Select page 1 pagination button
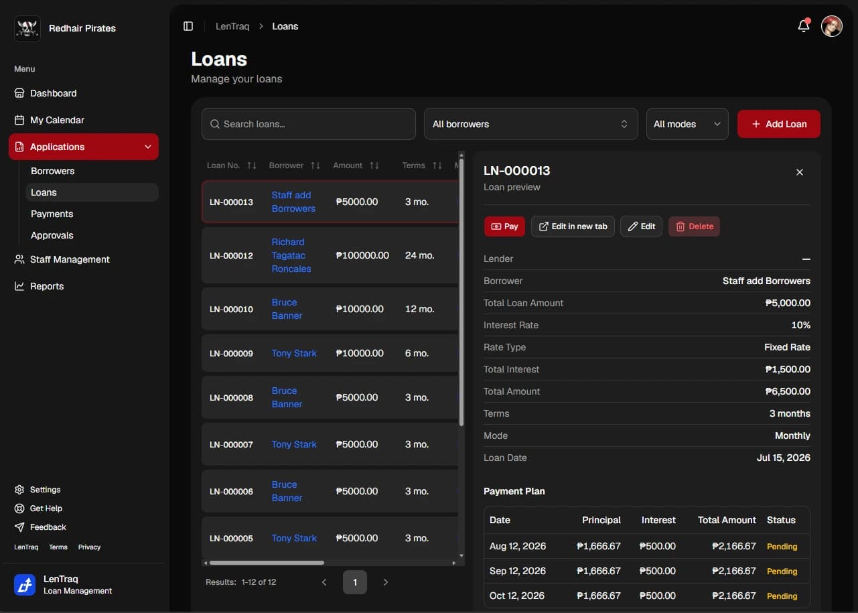The image size is (858, 613). click(x=355, y=582)
